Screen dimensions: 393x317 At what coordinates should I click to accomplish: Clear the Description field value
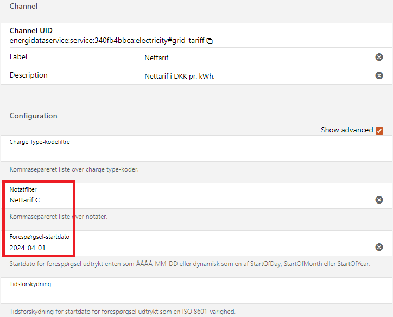tap(379, 75)
